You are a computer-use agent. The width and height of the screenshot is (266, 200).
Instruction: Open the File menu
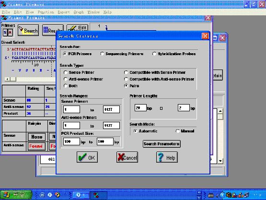tap(6, 12)
